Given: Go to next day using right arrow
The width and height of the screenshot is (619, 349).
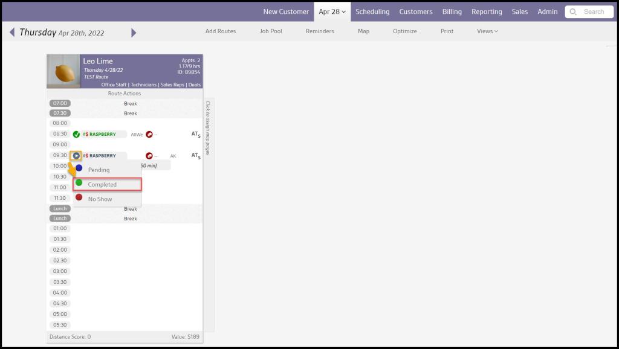Looking at the screenshot, I should (134, 33).
